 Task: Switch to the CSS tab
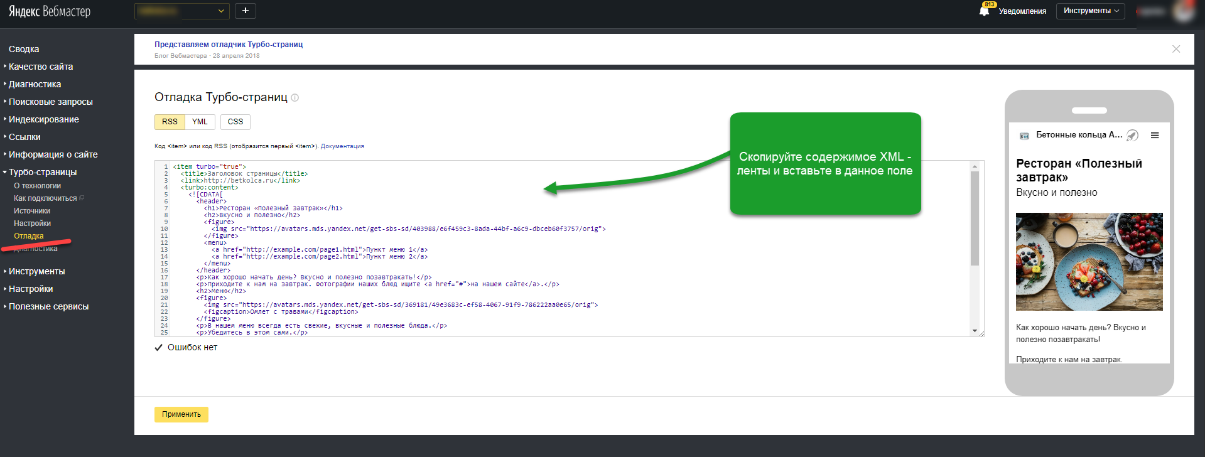[235, 122]
